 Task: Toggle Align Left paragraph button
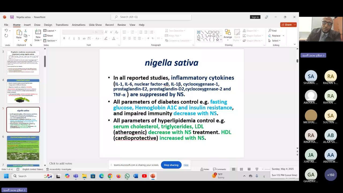(124, 39)
